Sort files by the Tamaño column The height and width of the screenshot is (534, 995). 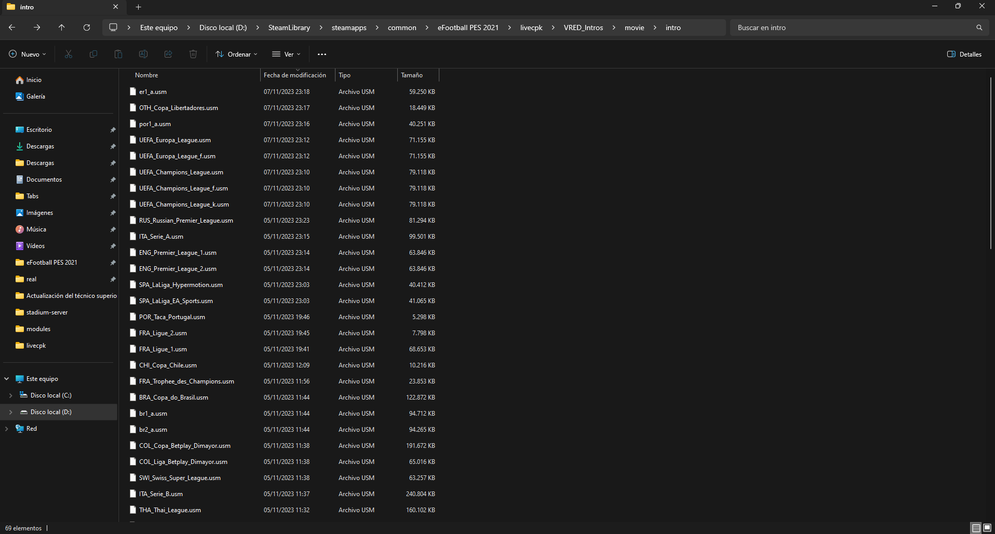tap(418, 75)
